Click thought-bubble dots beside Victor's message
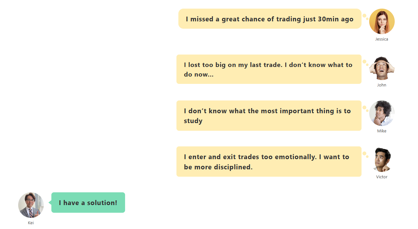The height and width of the screenshot is (229, 418). click(x=365, y=155)
